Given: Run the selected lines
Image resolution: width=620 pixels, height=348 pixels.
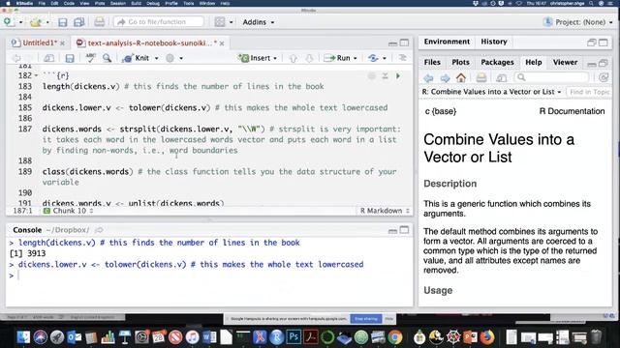Looking at the screenshot, I should pyautogui.click(x=337, y=58).
